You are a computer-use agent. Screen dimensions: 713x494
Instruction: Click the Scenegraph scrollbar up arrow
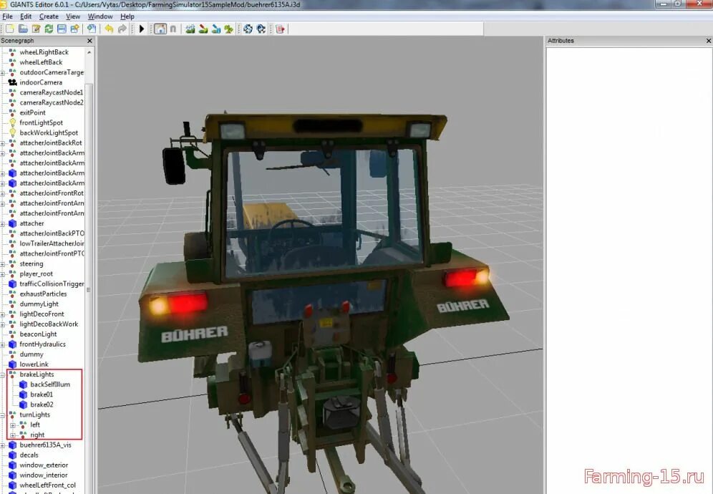point(89,52)
